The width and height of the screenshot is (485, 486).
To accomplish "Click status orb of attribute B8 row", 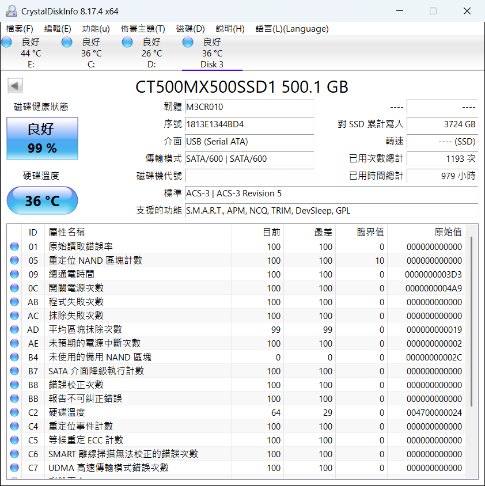I will (x=14, y=385).
